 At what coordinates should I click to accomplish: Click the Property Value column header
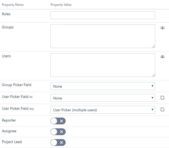click(x=61, y=5)
